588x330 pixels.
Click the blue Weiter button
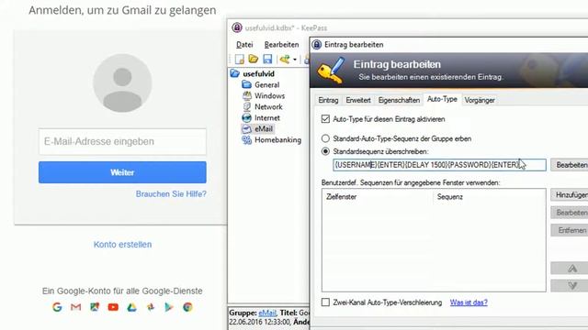coord(122,172)
